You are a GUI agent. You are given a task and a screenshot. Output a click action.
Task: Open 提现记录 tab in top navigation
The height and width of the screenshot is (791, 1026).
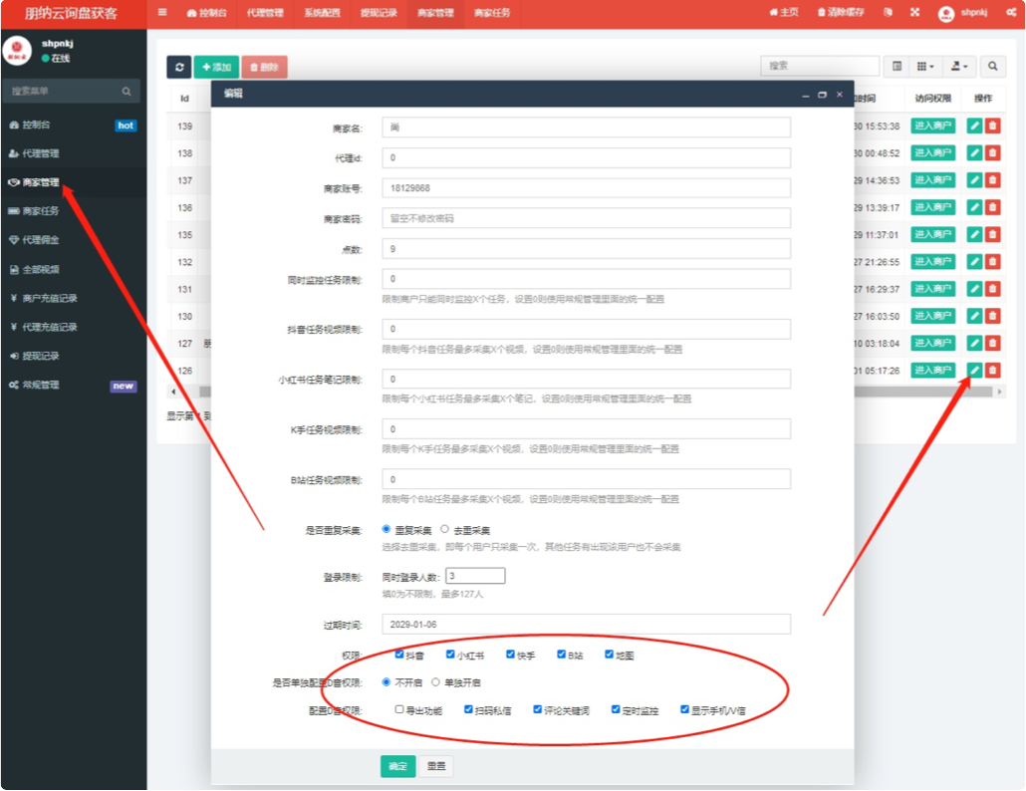point(379,13)
